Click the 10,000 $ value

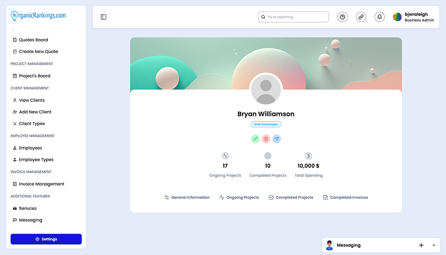click(309, 166)
